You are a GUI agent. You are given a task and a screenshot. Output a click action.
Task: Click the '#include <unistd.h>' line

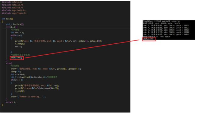pos(12,8)
